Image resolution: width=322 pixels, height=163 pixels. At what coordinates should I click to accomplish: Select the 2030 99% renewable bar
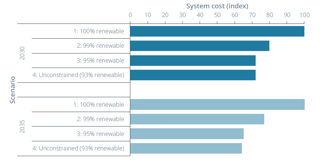point(200,46)
